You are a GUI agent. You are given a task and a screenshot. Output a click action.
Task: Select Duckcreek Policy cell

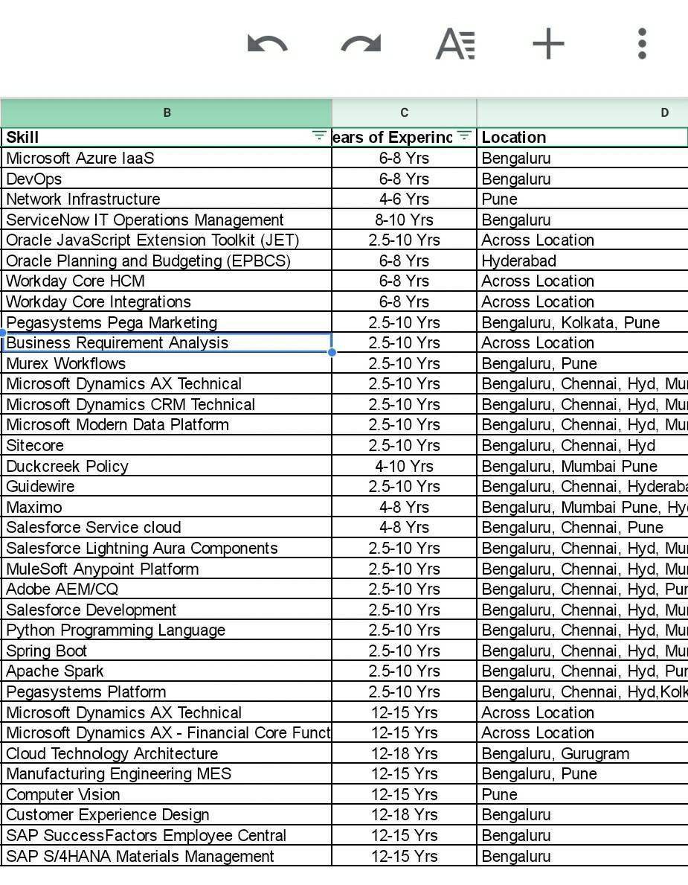167,466
